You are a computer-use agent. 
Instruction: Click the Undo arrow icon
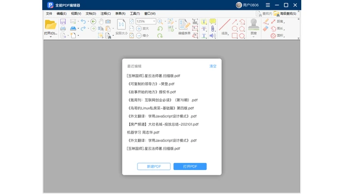pyautogui.click(x=83, y=21)
